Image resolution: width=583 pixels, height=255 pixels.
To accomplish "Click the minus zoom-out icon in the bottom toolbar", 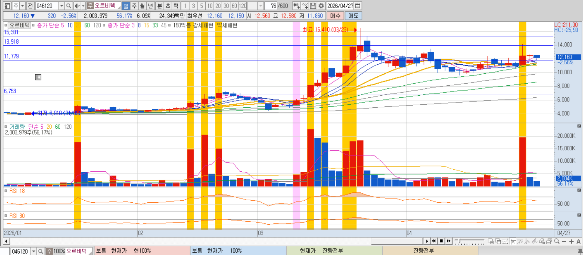I will 564,242.
